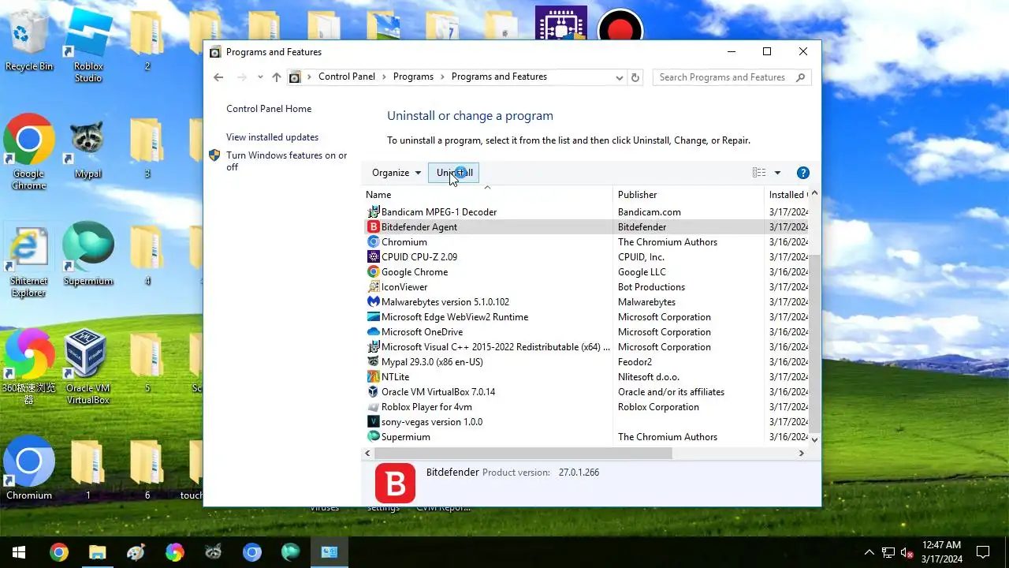Viewport: 1009px width, 568px height.
Task: Click the Supermium desktop shortcut
Action: 88,254
